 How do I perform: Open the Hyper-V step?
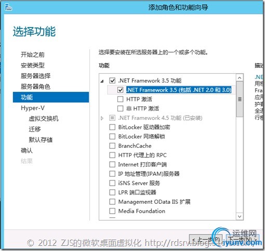(33, 108)
